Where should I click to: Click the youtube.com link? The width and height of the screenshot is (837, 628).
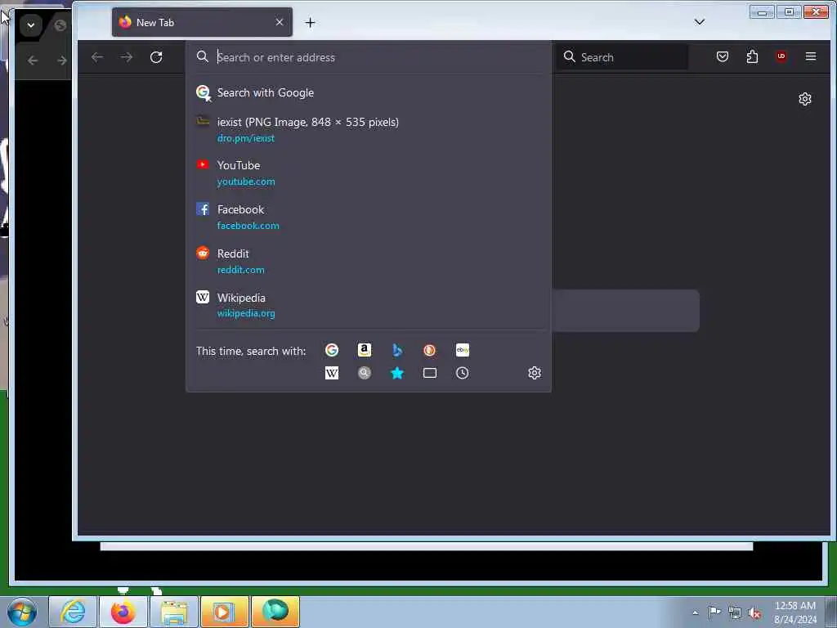246,182
